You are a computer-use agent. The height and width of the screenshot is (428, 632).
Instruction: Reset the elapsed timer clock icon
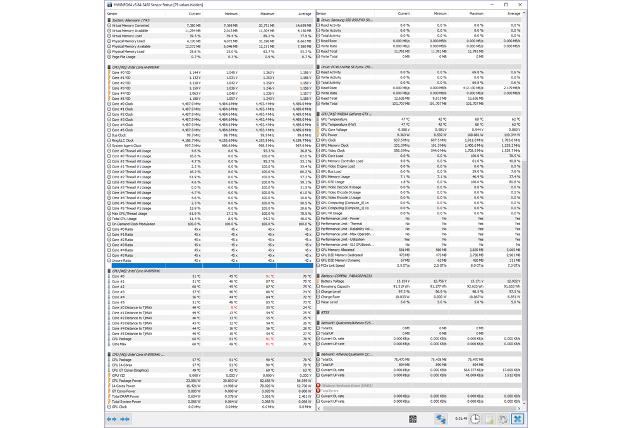475,419
